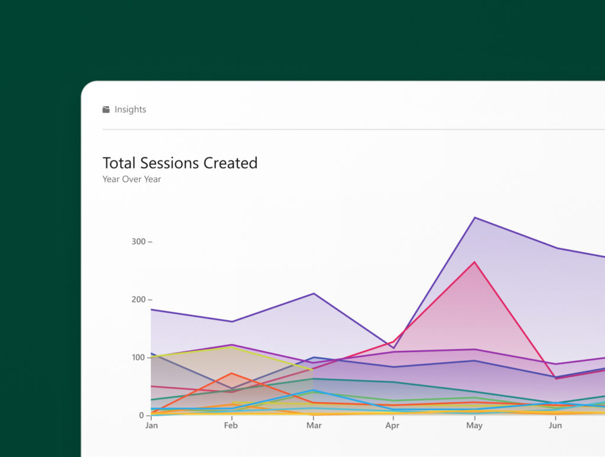This screenshot has width=605, height=457.
Task: Select the top purple line's point at Mar
Action: tap(313, 294)
